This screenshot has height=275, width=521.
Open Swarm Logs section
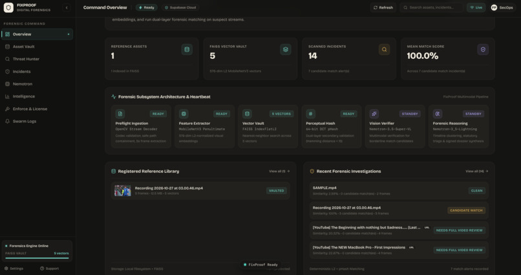coord(37,122)
